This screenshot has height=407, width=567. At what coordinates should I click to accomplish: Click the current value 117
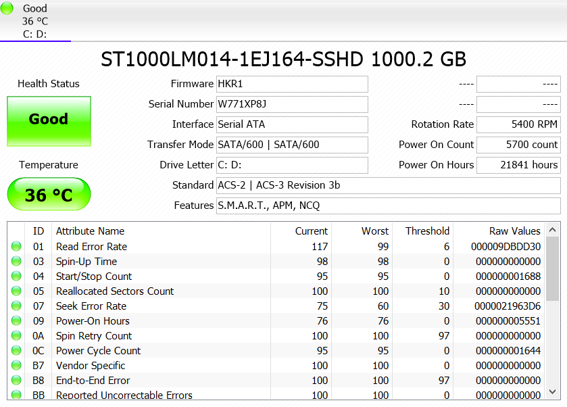tap(320, 247)
